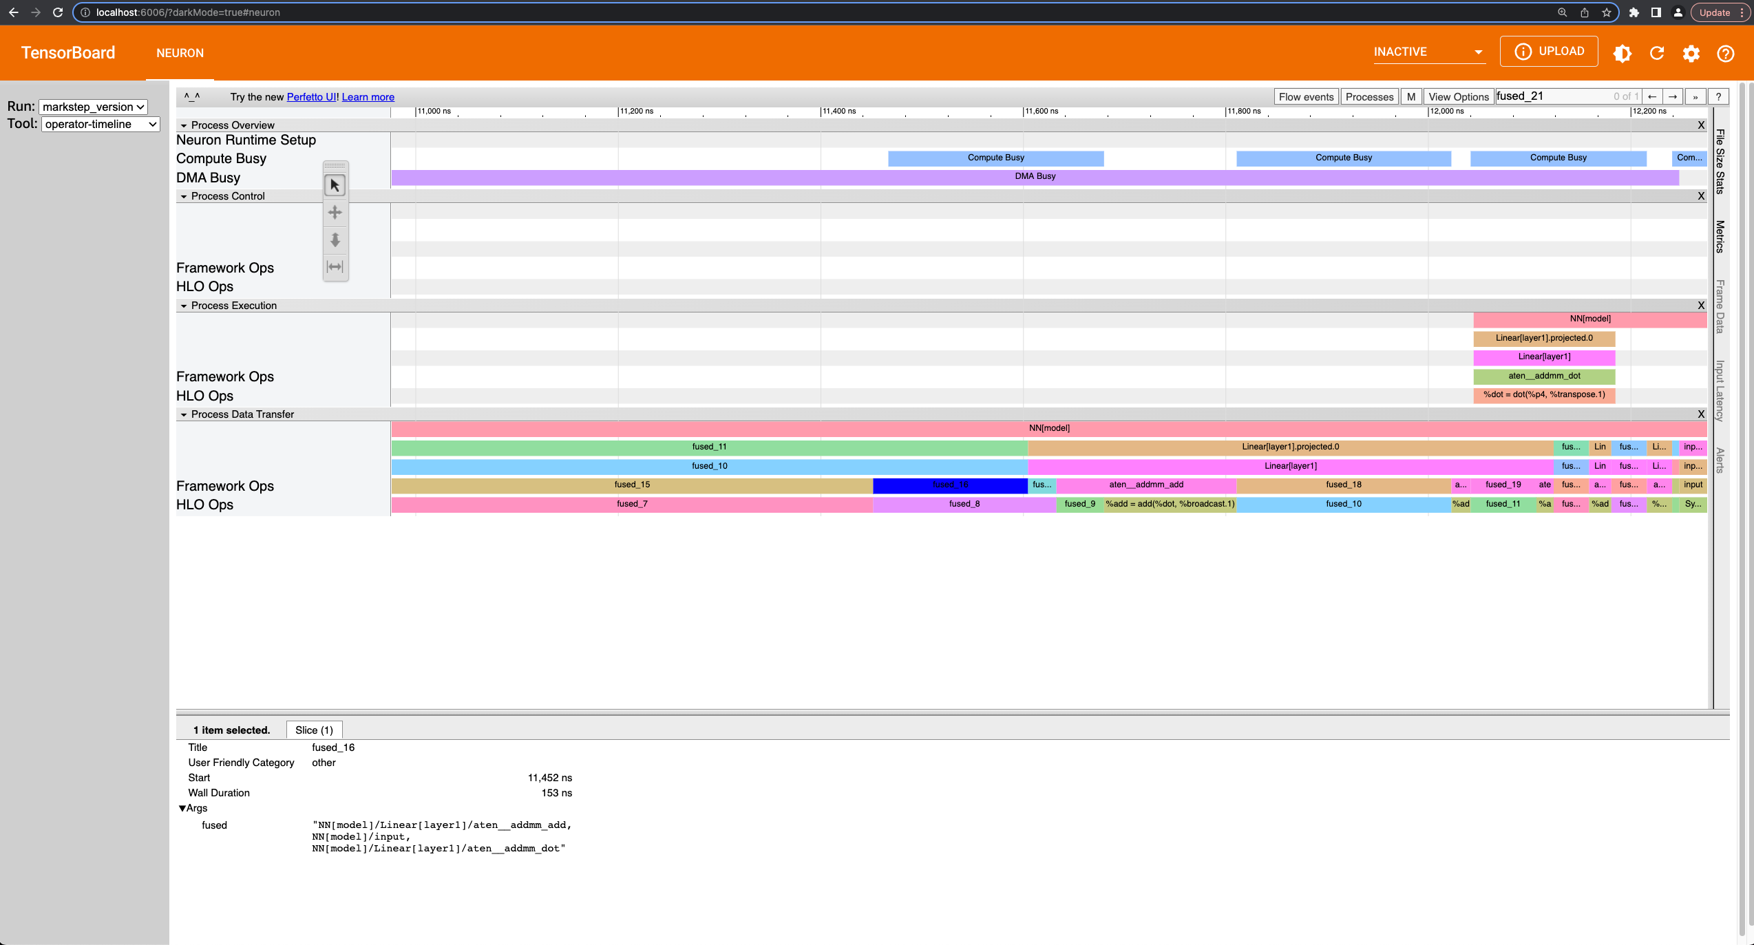Follow the Learn more link about Perfetto UI
The height and width of the screenshot is (945, 1754).
(x=368, y=96)
